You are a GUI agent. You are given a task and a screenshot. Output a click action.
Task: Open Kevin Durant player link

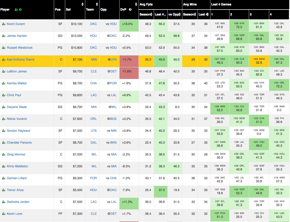pyautogui.click(x=16, y=24)
